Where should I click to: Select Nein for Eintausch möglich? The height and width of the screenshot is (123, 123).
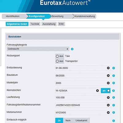tap(68, 121)
